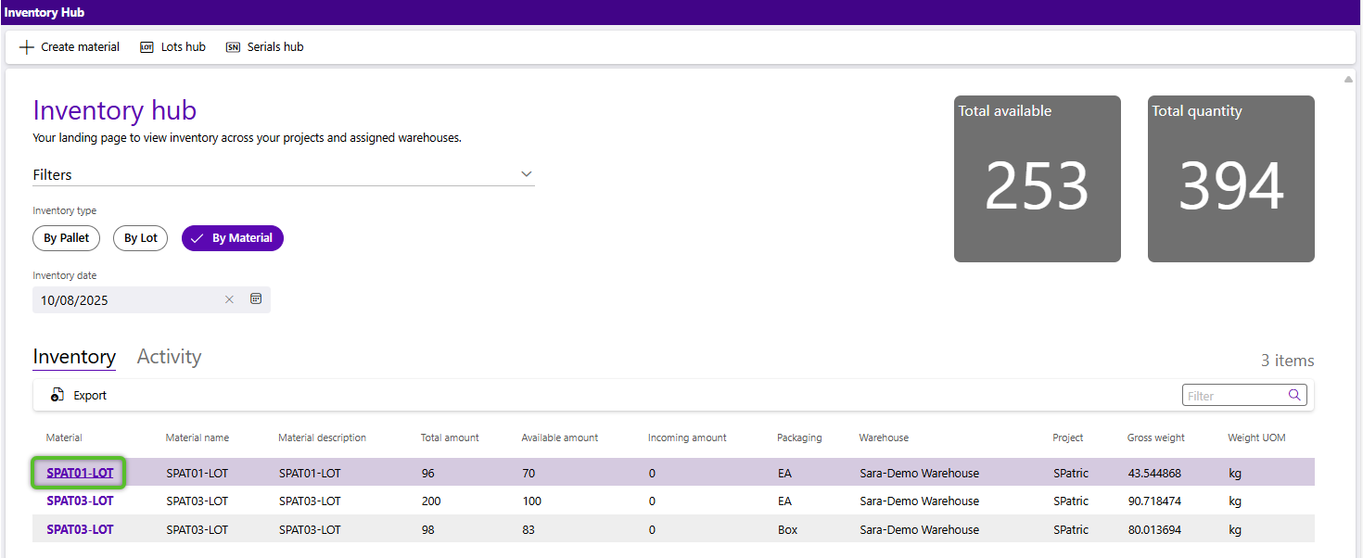Click the Total quantity tile
The image size is (1363, 558).
pos(1230,179)
